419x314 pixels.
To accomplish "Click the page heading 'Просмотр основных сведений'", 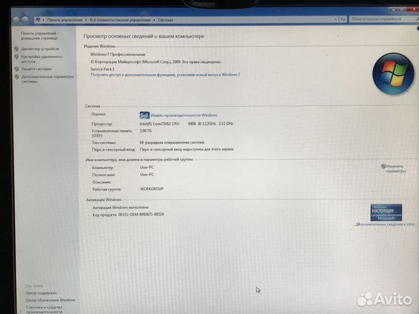I will pos(144,36).
